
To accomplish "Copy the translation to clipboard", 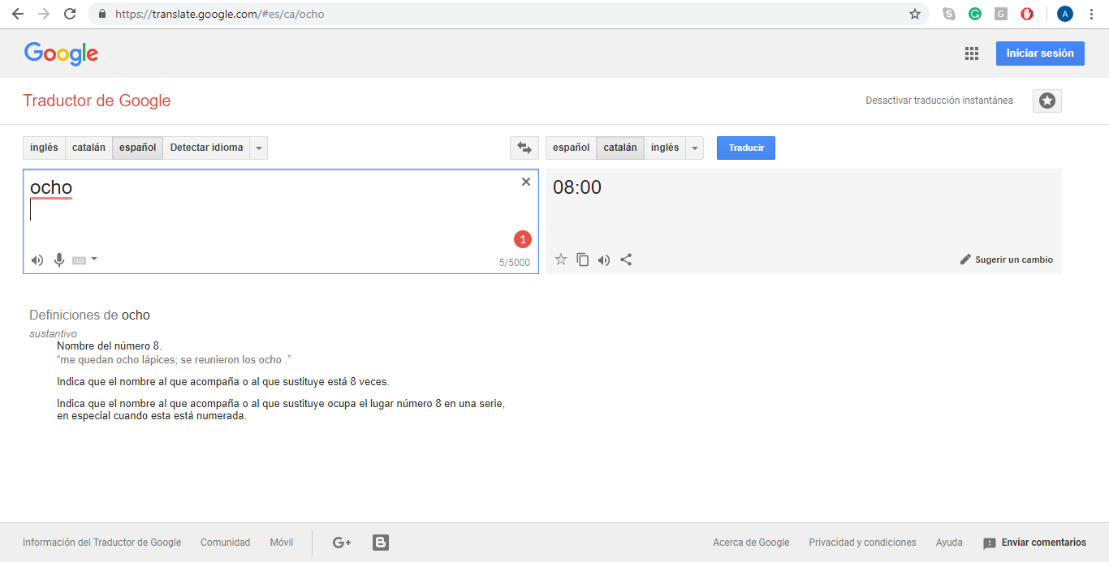I will 582,260.
